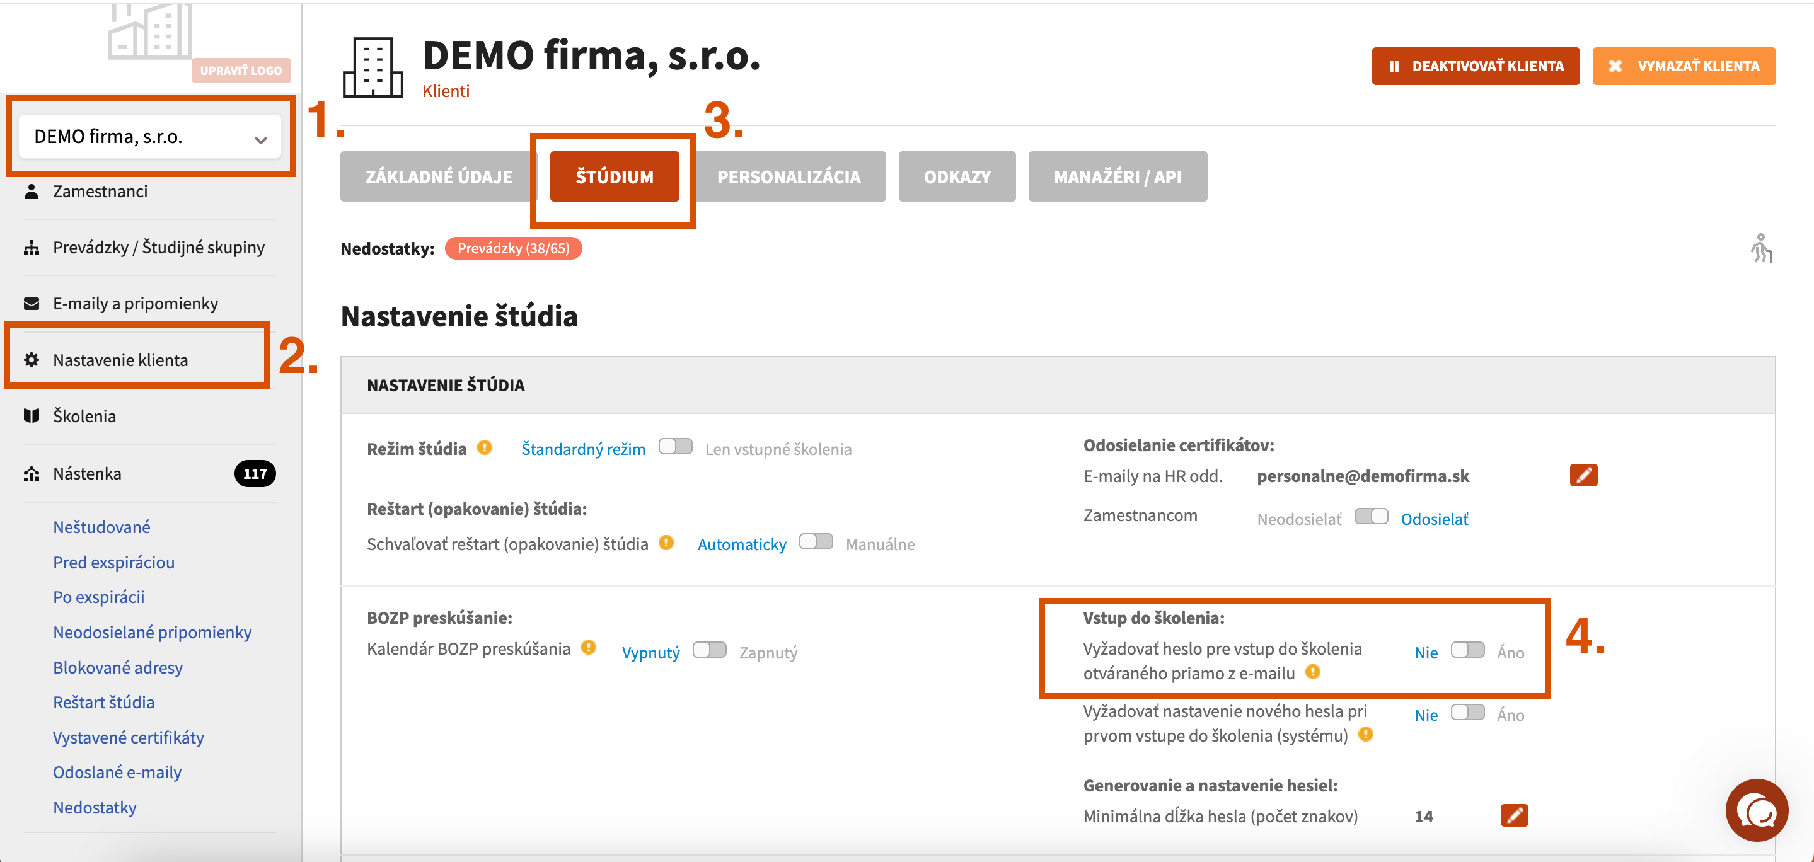Screen dimensions: 1814x862
Task: Open the Neodosielané pripomienky link
Action: tap(152, 633)
